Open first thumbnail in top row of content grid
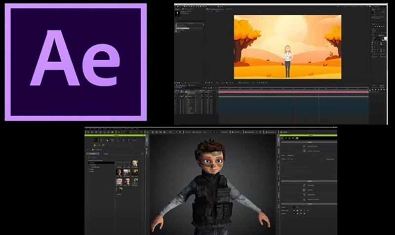 [119, 164]
